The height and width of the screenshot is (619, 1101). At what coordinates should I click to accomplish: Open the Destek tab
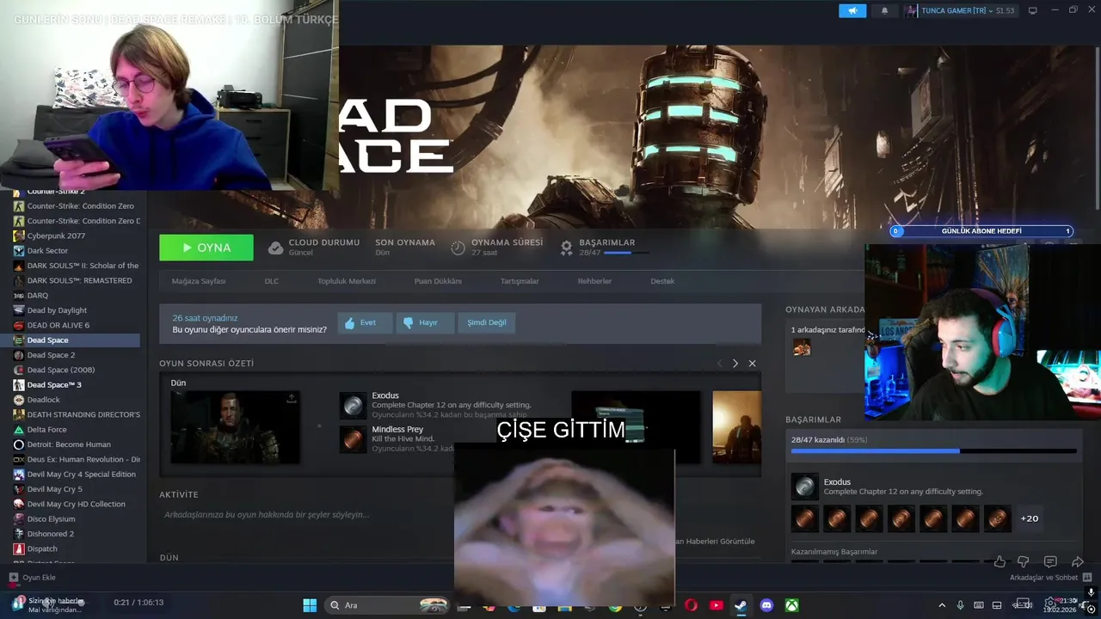662,281
